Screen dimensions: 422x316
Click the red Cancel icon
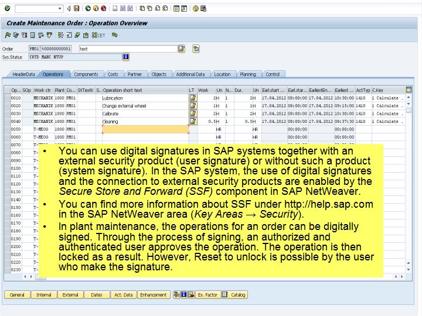pyautogui.click(x=103, y=8)
